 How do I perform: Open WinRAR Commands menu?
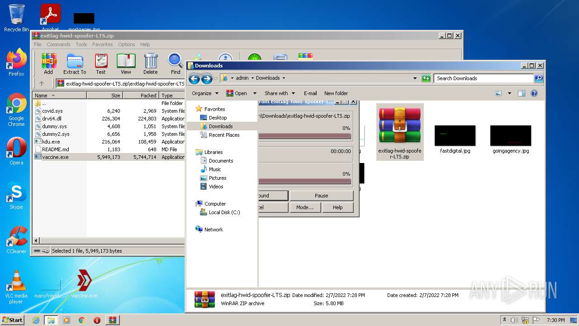[x=58, y=44]
